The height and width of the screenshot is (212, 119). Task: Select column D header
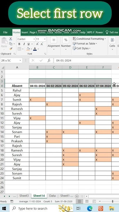70,67
